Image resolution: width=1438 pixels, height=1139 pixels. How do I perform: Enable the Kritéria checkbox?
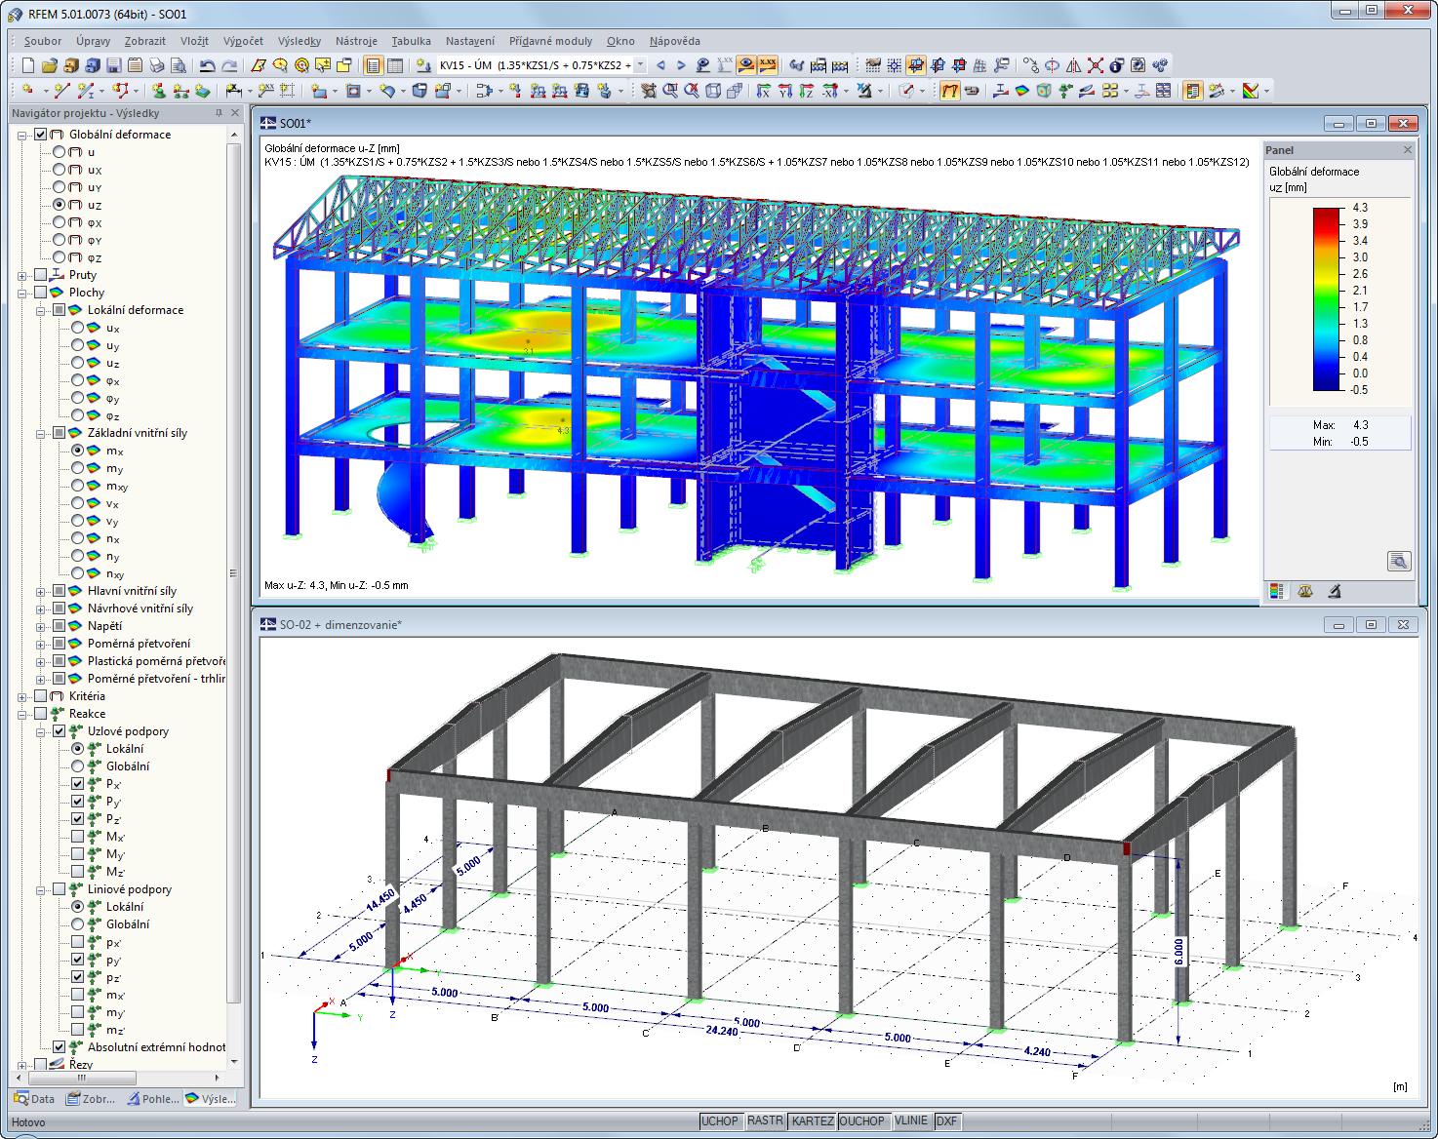[41, 696]
